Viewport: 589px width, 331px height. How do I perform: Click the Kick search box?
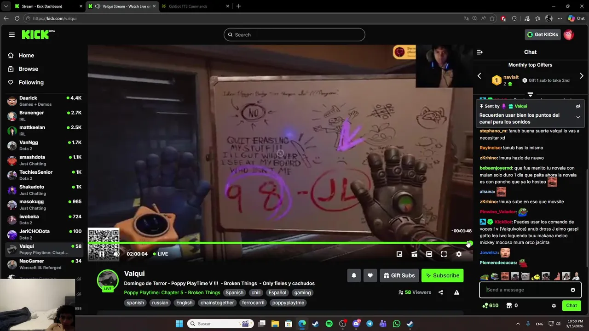coord(294,34)
